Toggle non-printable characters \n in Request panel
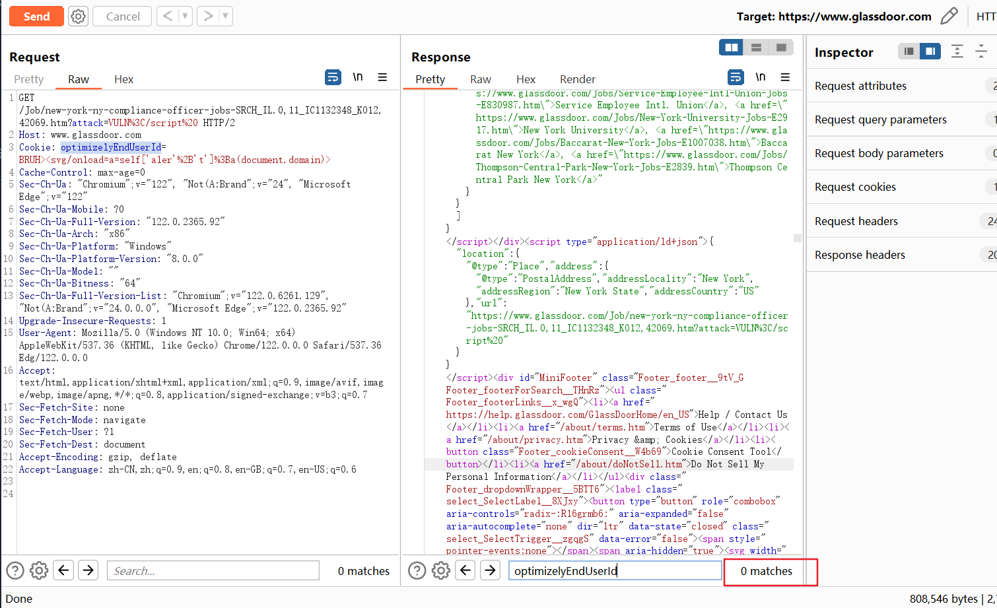The height and width of the screenshot is (608, 997). tap(358, 77)
